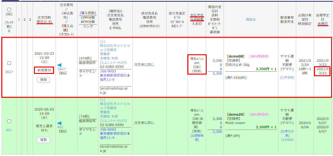Click billed amount 3,300 link for order 3827

tap(217, 73)
